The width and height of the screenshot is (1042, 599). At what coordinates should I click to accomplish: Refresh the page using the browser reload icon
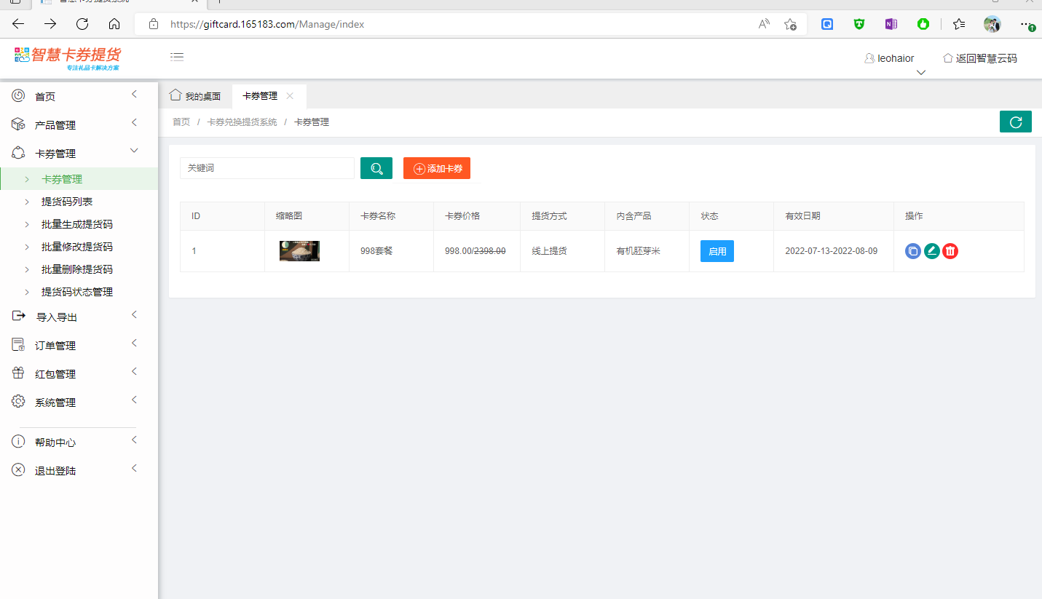pos(82,24)
